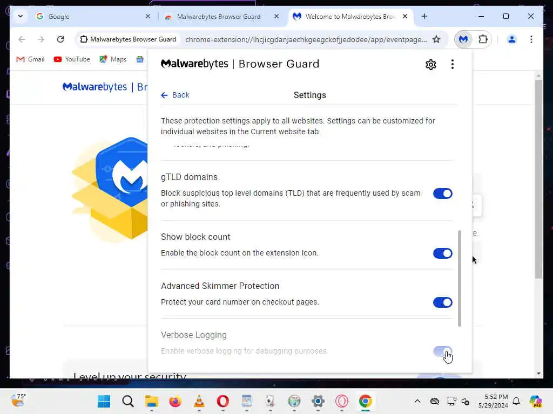Click the settings panel scrollbar thumb
553x414 pixels.
pos(459,278)
